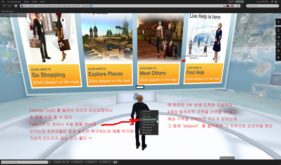Open My Profile from context menu

point(149,133)
